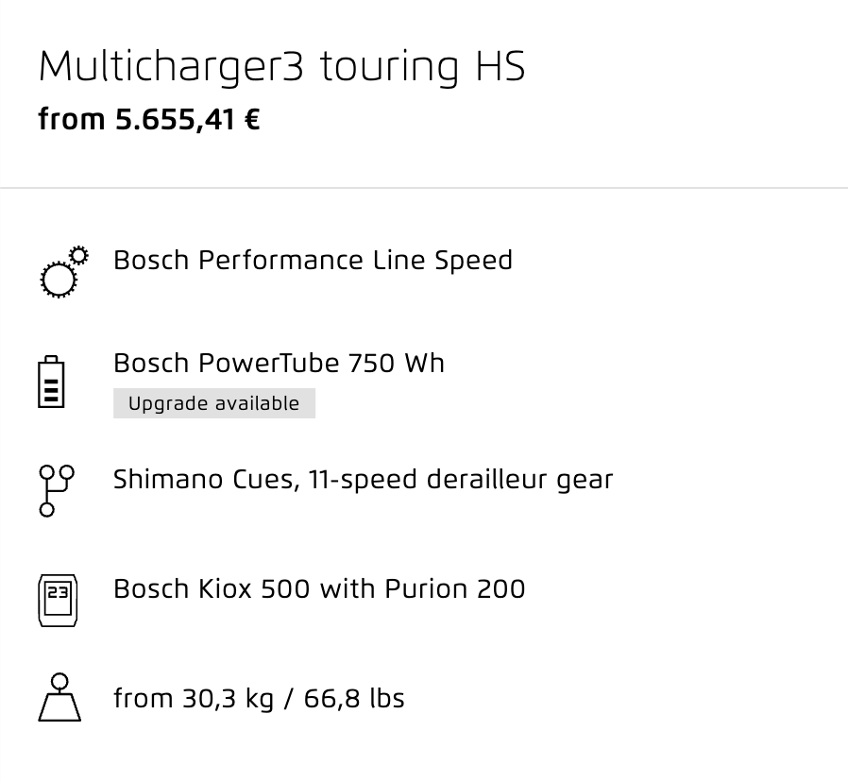
Task: Select Bosch PowerTube battery label
Action: (x=279, y=363)
